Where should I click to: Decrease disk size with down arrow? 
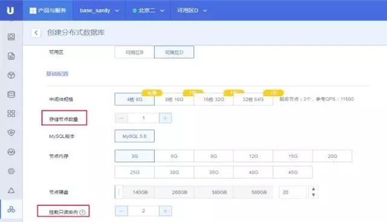[x=313, y=195]
